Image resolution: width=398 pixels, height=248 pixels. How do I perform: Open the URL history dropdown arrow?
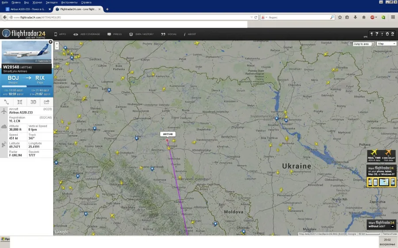coord(252,17)
